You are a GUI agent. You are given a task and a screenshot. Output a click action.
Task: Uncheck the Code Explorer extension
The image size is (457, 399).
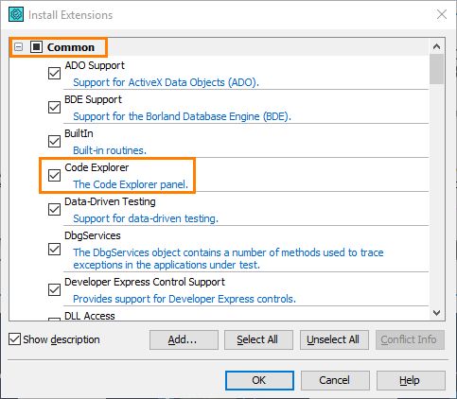point(54,175)
